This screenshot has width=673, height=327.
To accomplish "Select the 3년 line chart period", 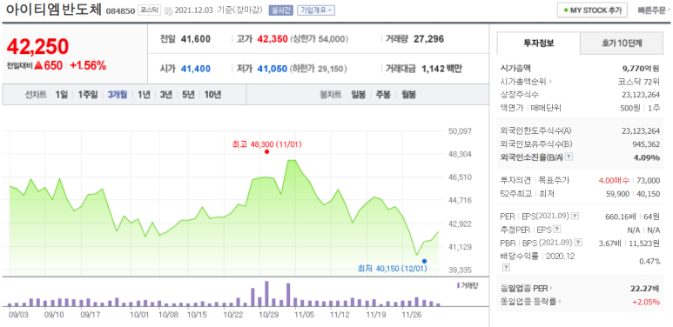I will tap(165, 95).
